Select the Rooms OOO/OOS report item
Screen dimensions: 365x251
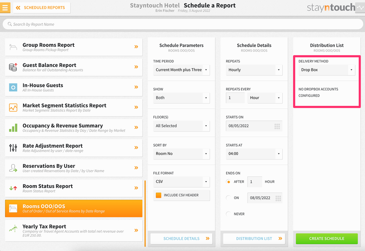tap(73, 209)
